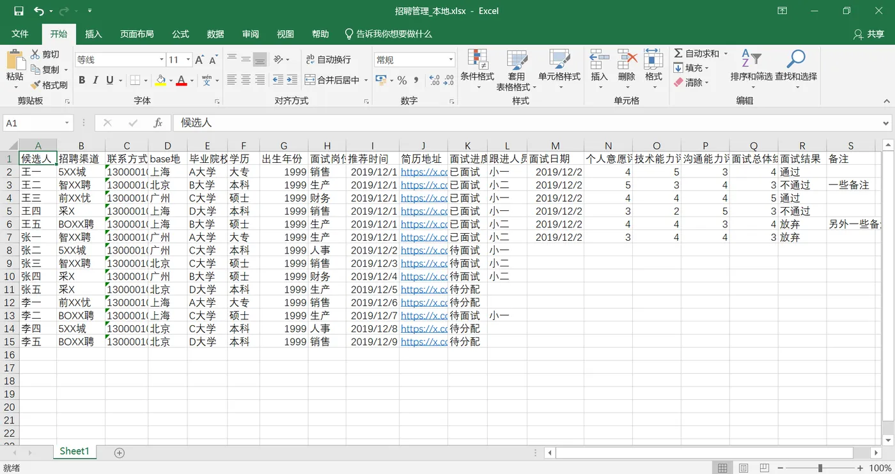Switch to the 页面布局 tab
Screen dimensions: 895x474
pyautogui.click(x=137, y=34)
